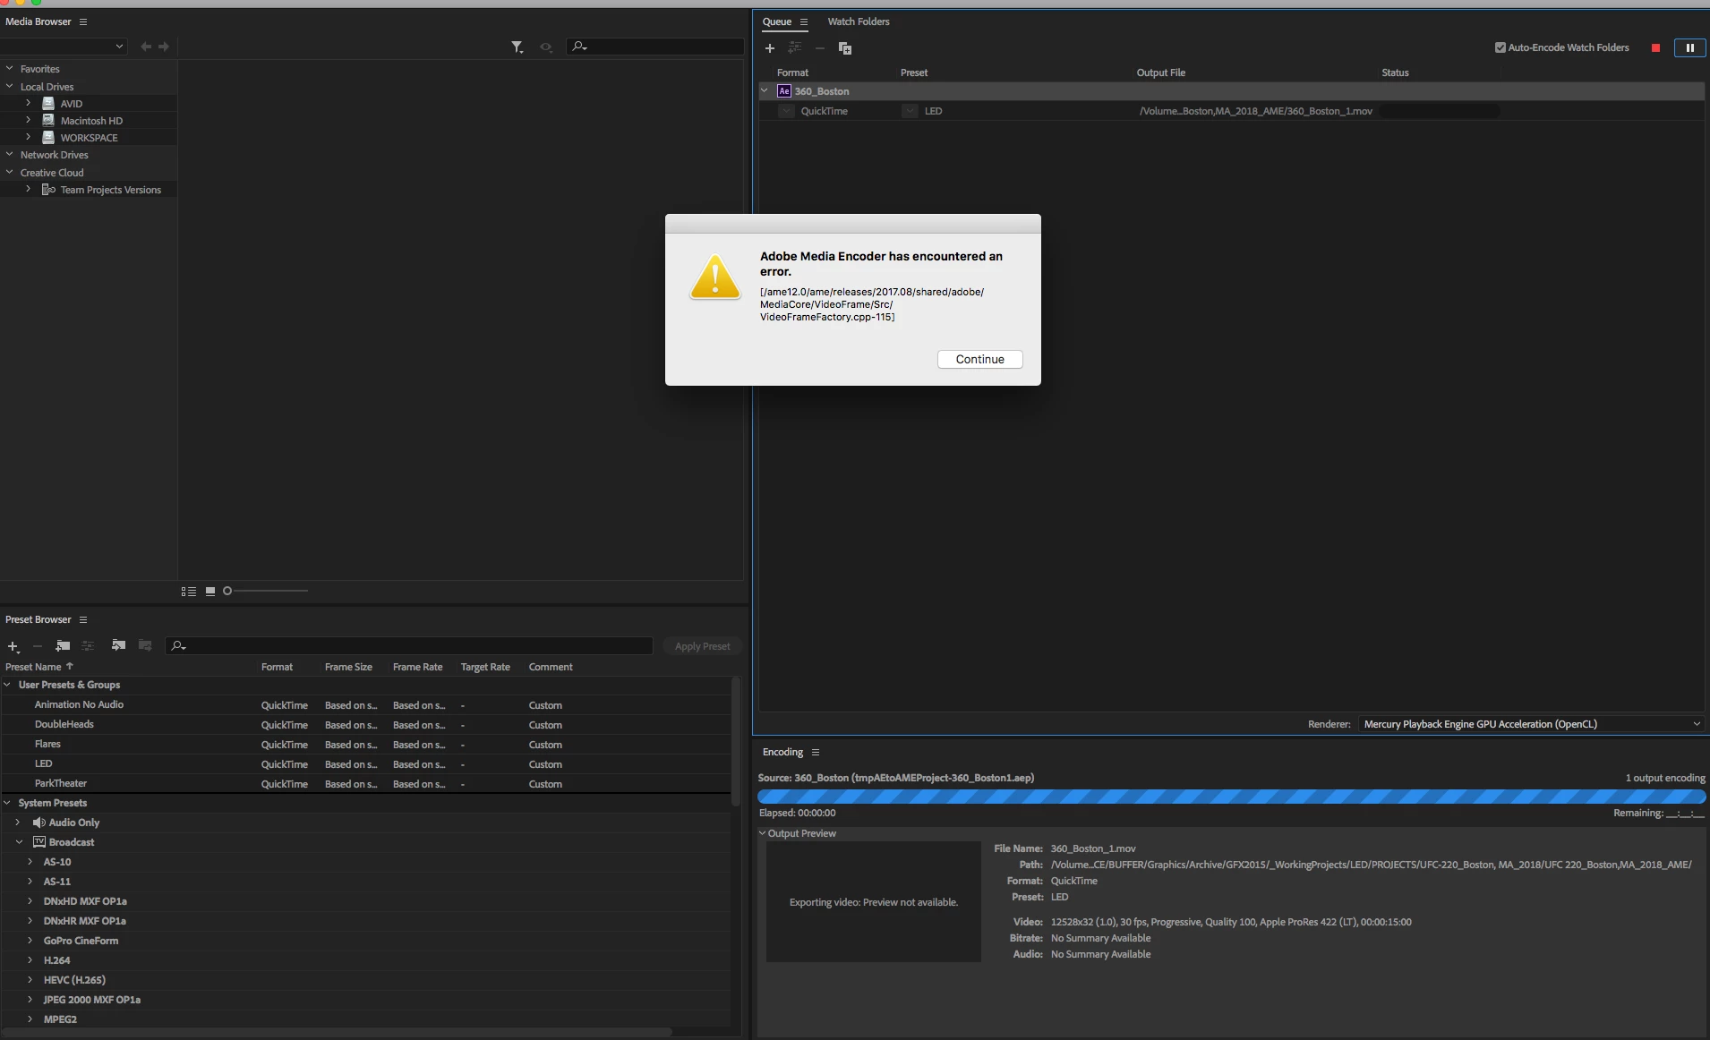Switch Media Browser to list view
1710x1040 pixels.
(x=189, y=591)
